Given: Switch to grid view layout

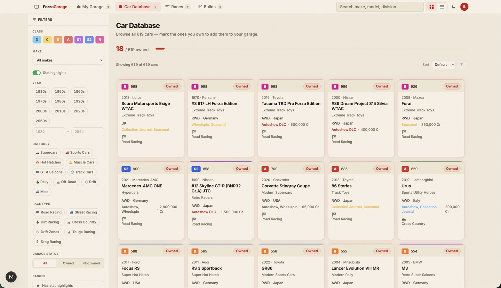Looking at the screenshot, I should [431, 7].
